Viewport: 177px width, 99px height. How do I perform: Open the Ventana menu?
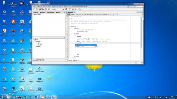click(x=81, y=7)
